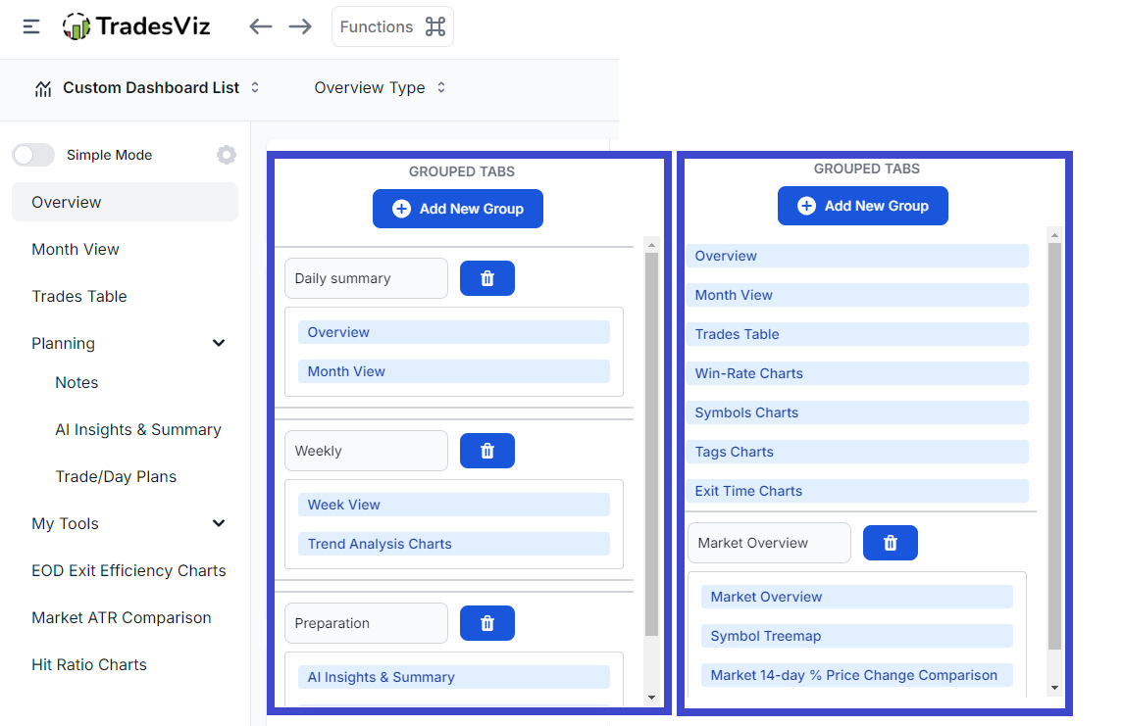Delete the Preparation group
1123x726 pixels.
click(486, 623)
